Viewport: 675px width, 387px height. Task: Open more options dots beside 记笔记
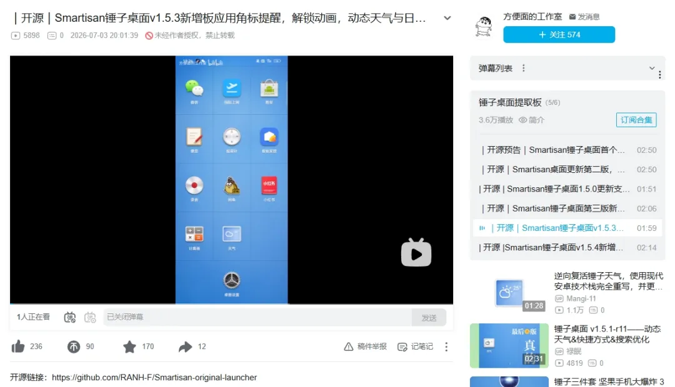446,346
